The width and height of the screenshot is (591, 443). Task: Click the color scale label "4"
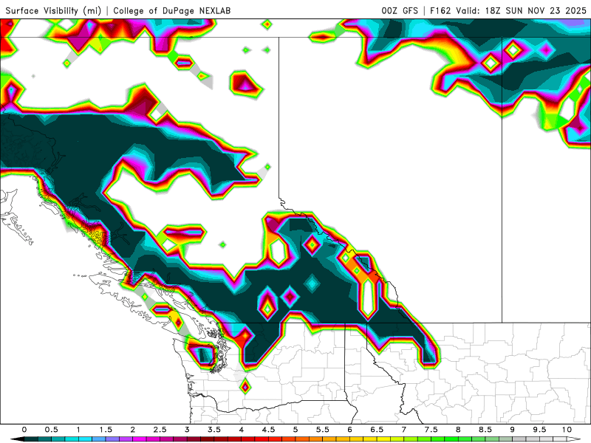(242, 430)
